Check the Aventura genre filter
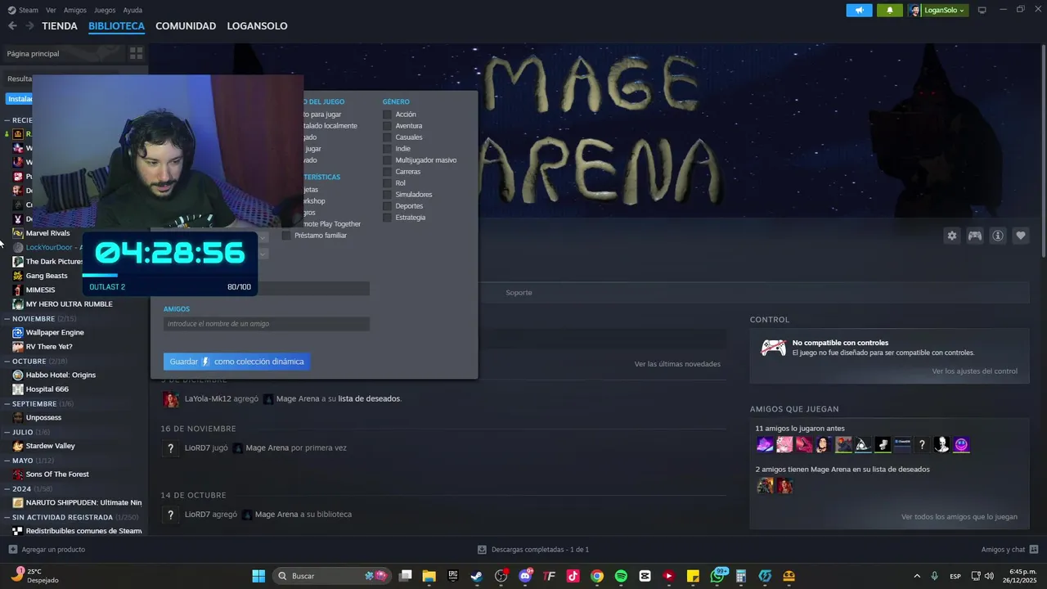 point(387,126)
